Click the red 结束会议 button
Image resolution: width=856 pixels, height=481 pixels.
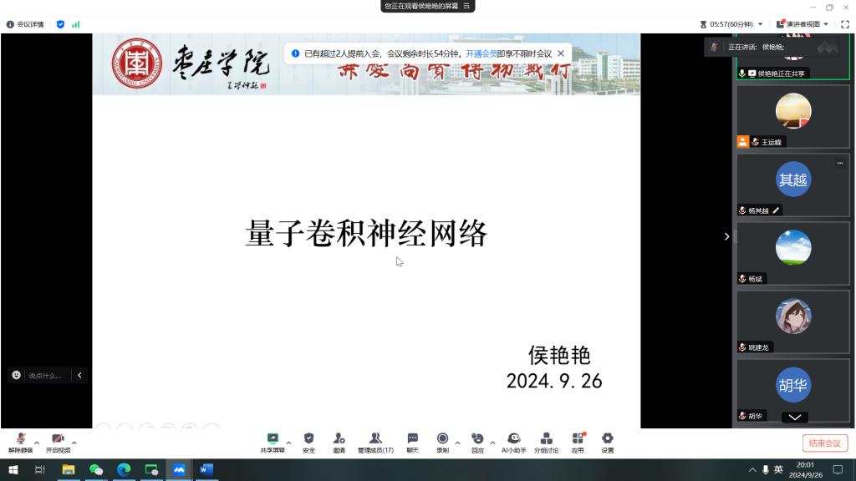(824, 443)
